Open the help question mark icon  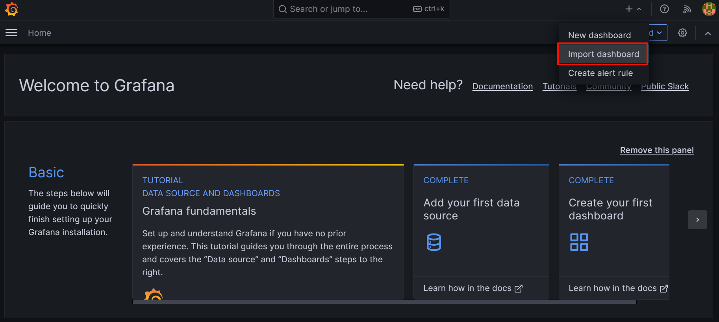(x=664, y=9)
